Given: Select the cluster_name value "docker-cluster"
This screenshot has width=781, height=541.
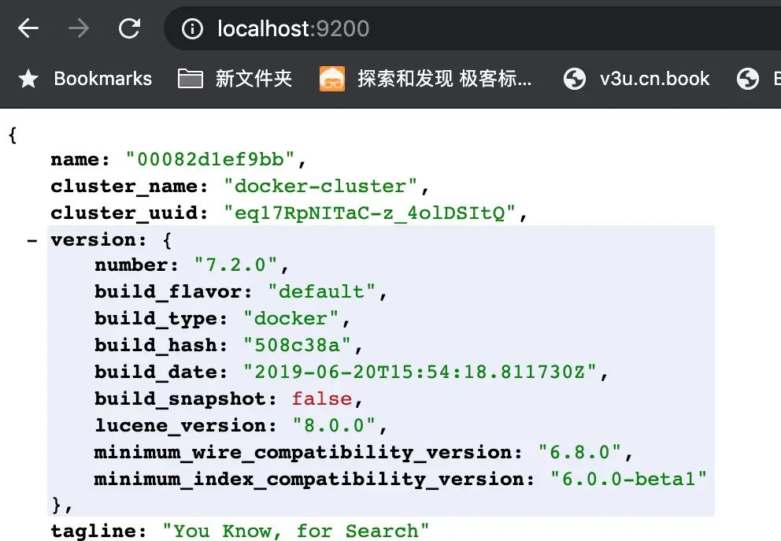Looking at the screenshot, I should click(x=320, y=187).
